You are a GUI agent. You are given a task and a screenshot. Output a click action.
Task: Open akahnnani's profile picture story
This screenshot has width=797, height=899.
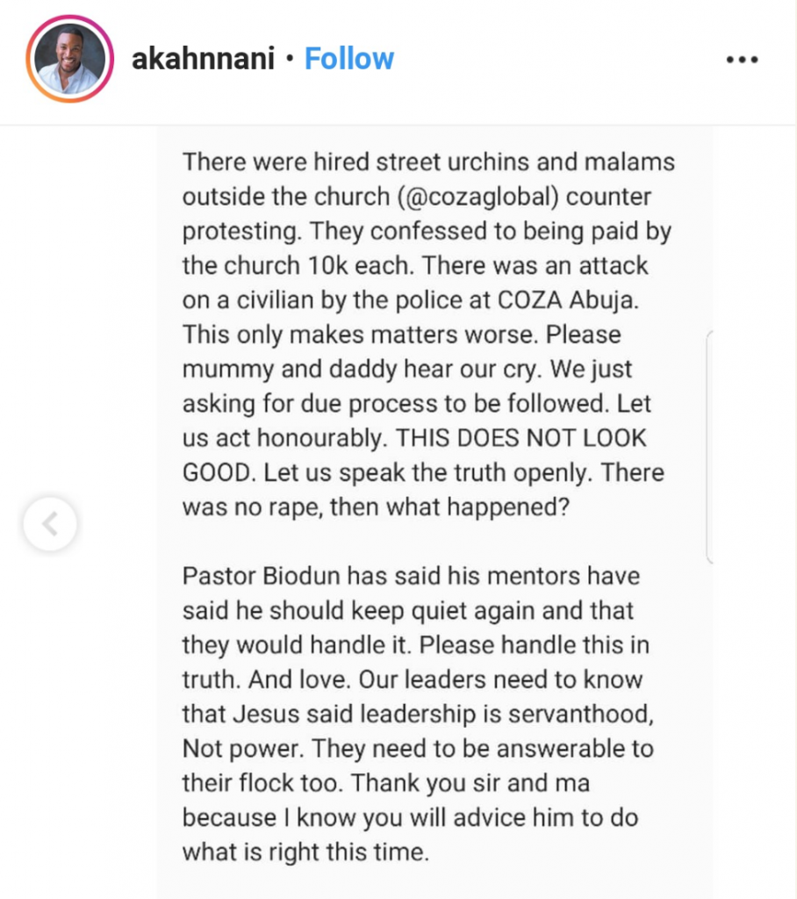click(70, 60)
